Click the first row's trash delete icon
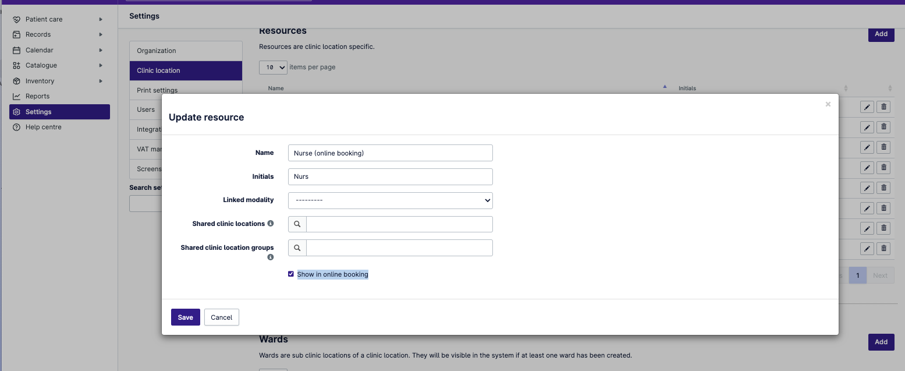Image resolution: width=905 pixels, height=371 pixels. [883, 107]
